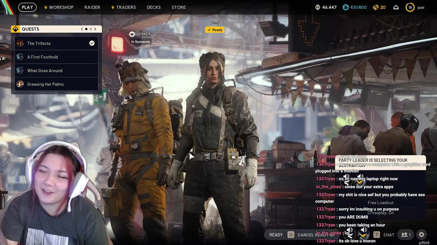Click the In Speranza status label
The height and width of the screenshot is (245, 437).
140,42
